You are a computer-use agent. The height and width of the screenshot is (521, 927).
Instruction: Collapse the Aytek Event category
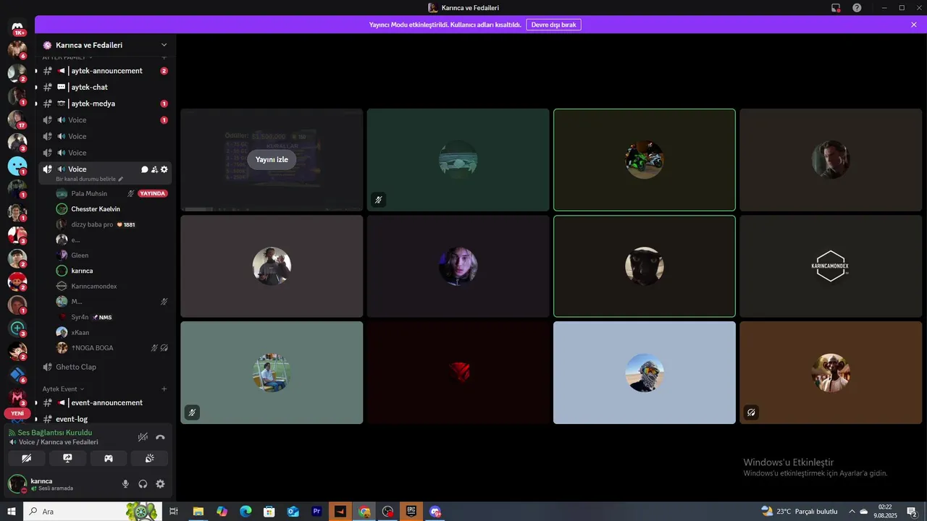(63, 389)
